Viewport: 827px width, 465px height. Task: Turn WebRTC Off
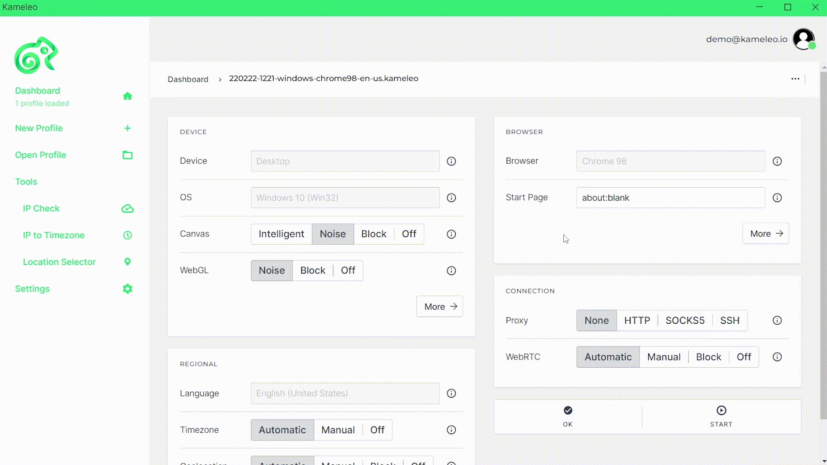click(744, 357)
